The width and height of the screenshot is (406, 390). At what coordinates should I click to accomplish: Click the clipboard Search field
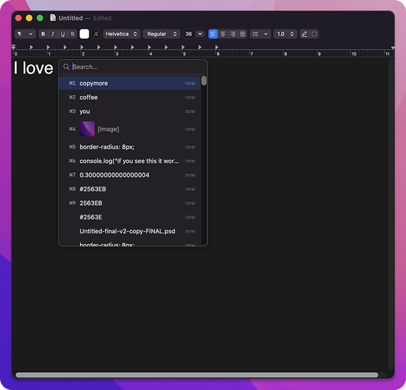coord(133,67)
